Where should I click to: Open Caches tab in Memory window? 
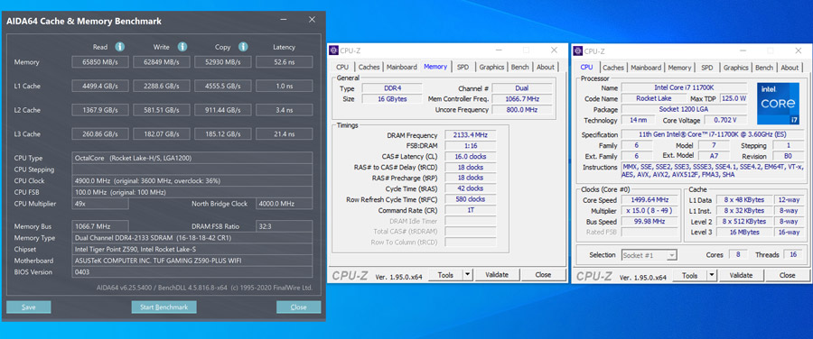click(369, 67)
